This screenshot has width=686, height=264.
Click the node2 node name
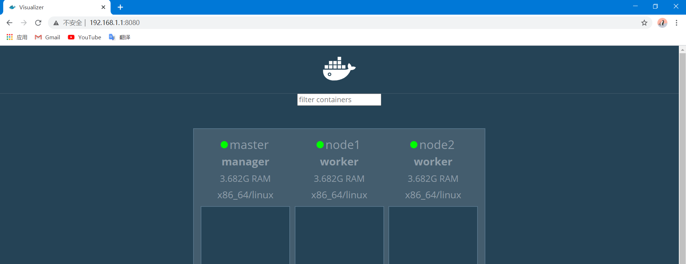(437, 145)
